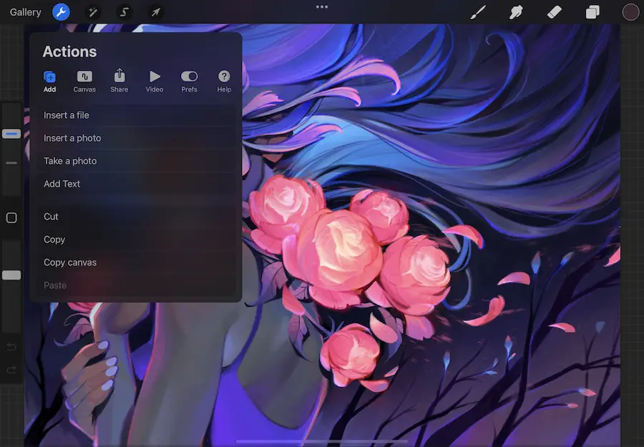Viewport: 644px width, 447px height.
Task: Choose Insert a photo
Action: pyautogui.click(x=135, y=138)
